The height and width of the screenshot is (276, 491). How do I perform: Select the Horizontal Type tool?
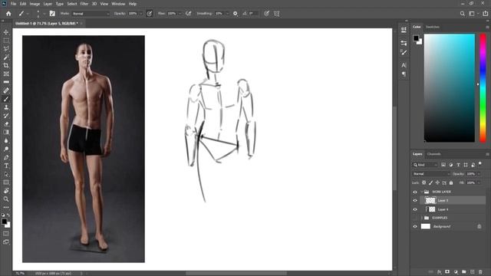point(6,166)
